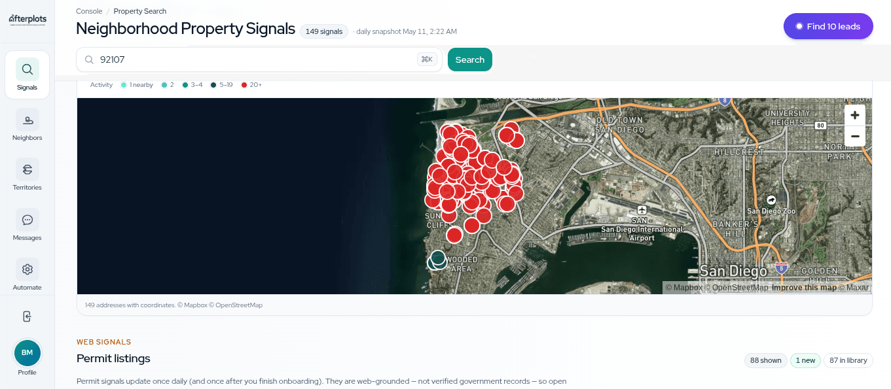Open the Neighbors sidebar section
This screenshot has width=891, height=389.
tap(27, 125)
